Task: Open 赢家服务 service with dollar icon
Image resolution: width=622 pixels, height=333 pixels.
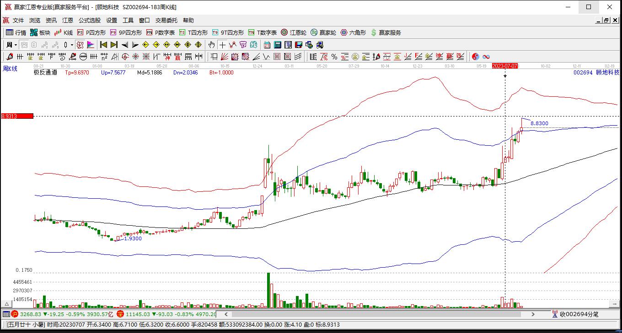Action: 386,32
